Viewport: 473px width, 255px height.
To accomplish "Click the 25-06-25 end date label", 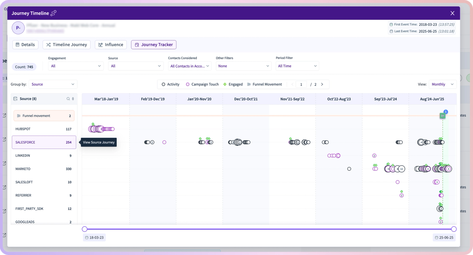I will tap(444, 237).
